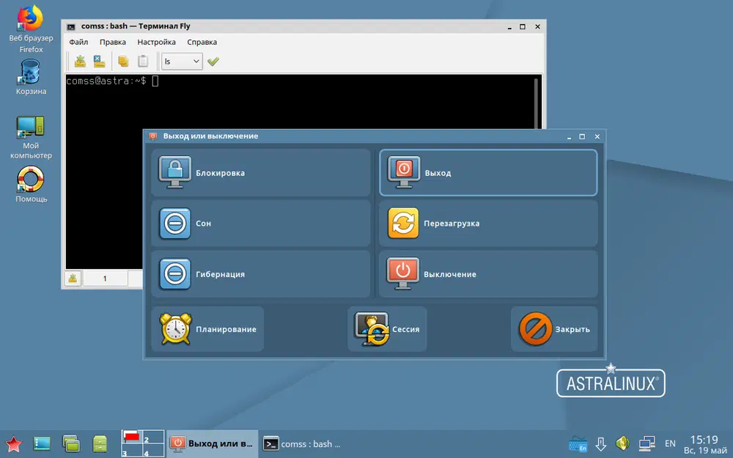Click the 15:19 clock in the taskbar
This screenshot has width=733, height=458.
[x=704, y=440]
